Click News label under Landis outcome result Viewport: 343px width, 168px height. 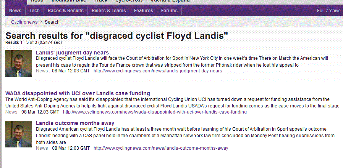tap(42, 148)
